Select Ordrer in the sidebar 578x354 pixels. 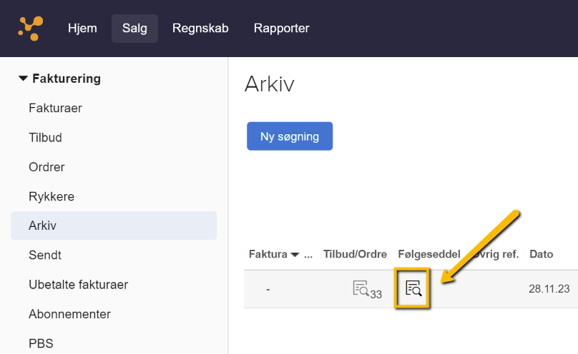(x=46, y=167)
